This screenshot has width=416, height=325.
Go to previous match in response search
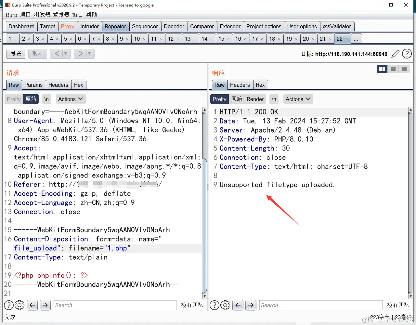[x=238, y=305]
